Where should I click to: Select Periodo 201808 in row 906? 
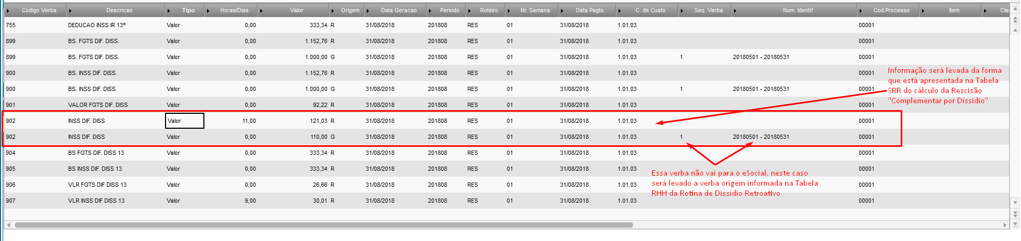click(437, 185)
